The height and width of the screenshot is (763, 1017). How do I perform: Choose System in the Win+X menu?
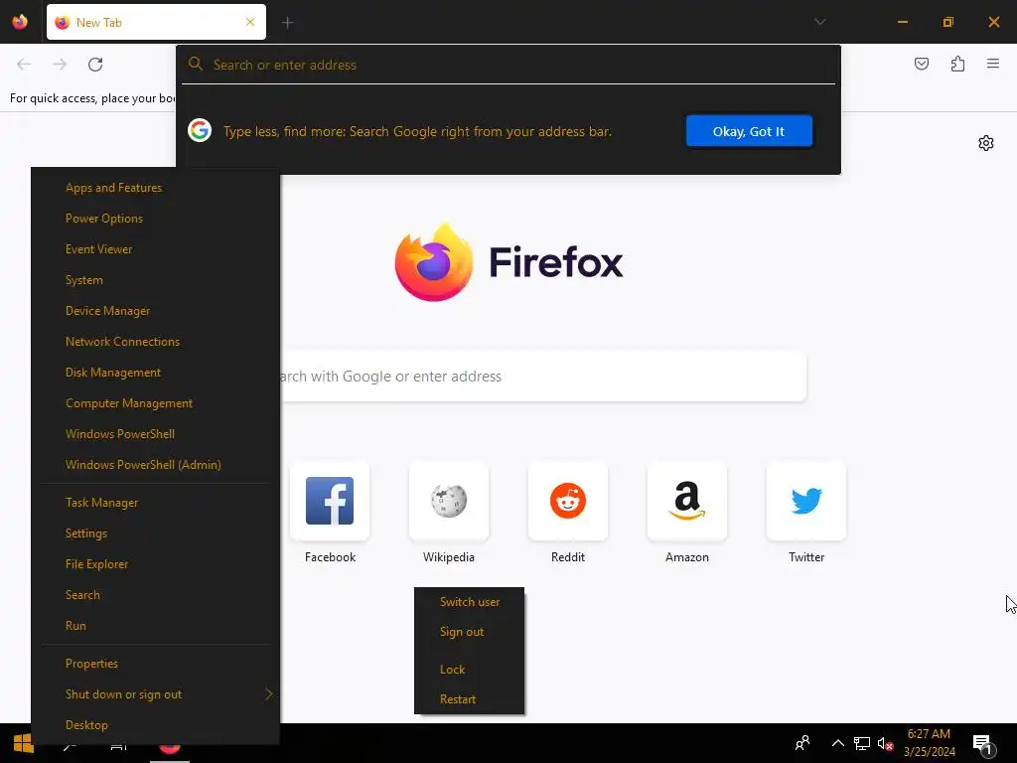tap(84, 280)
